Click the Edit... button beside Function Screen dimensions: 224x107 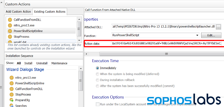point(211,35)
